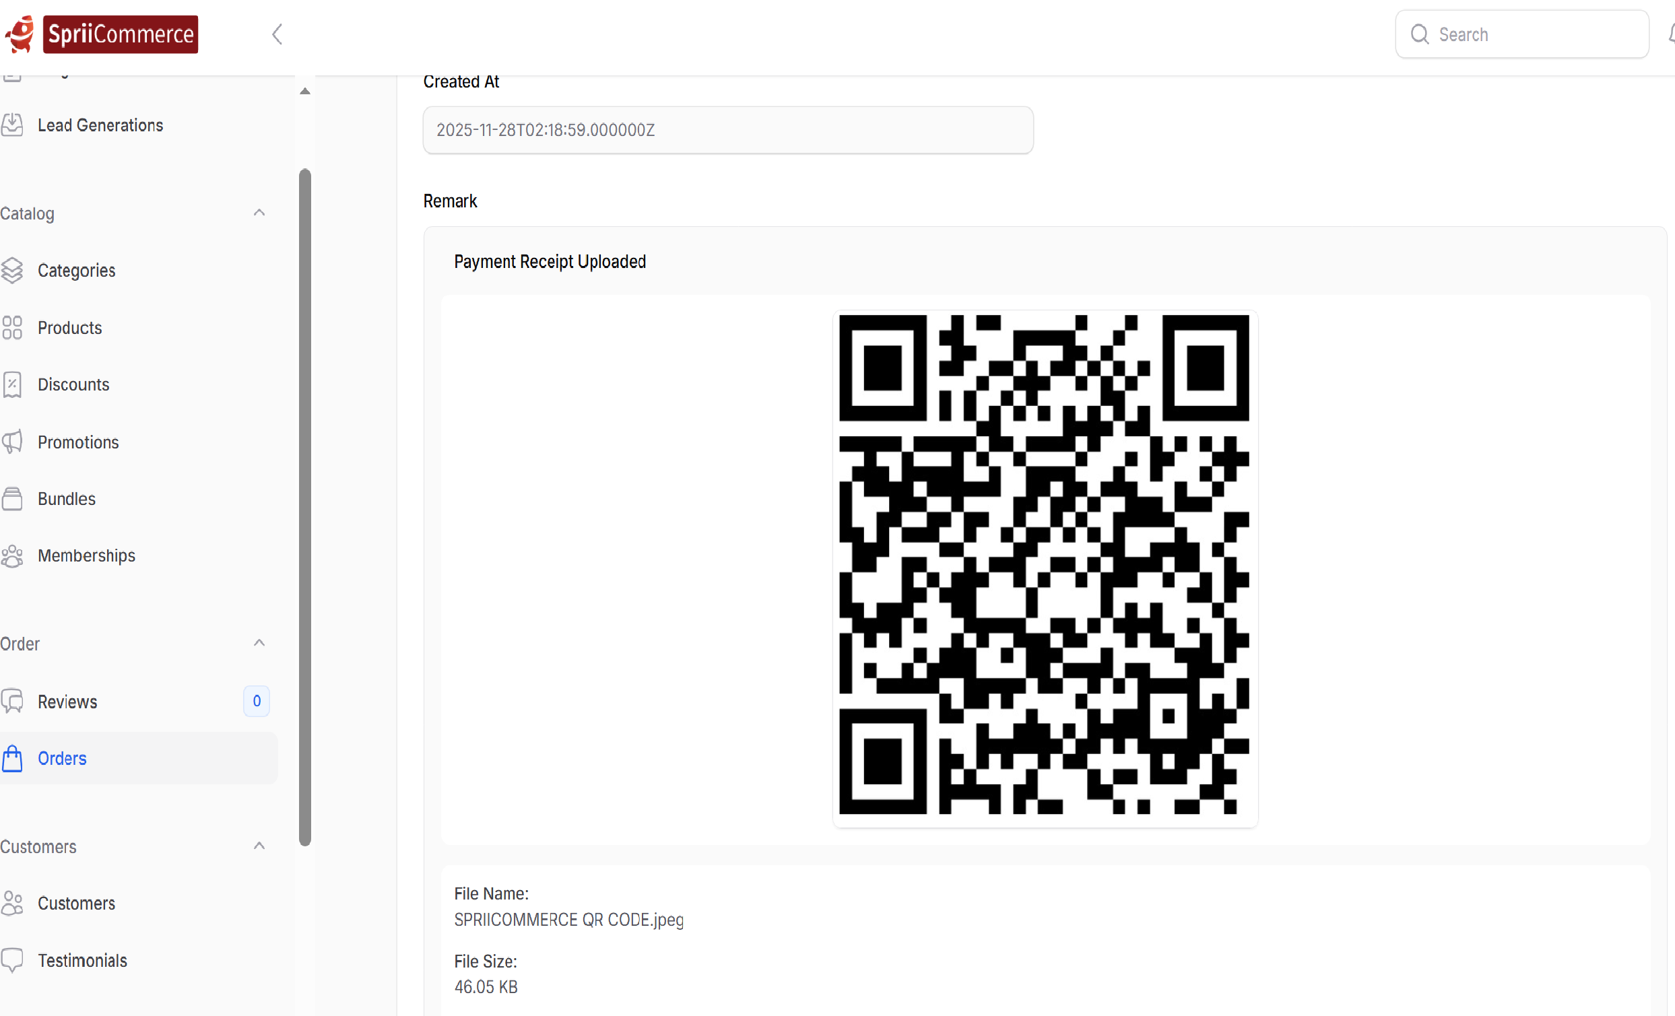Click the Discounts receipt icon
The height and width of the screenshot is (1016, 1675).
(x=12, y=384)
